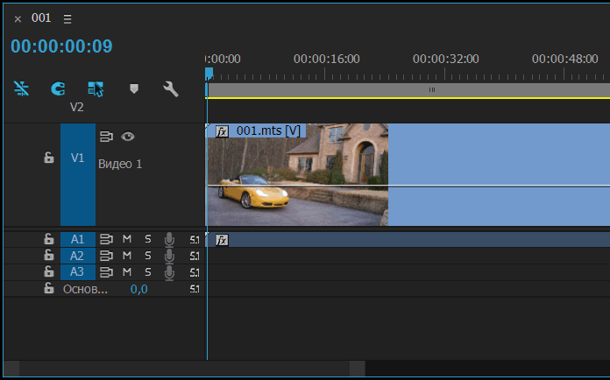Toggle nest sequence insert mode icon
The height and width of the screenshot is (380, 610).
[x=21, y=88]
